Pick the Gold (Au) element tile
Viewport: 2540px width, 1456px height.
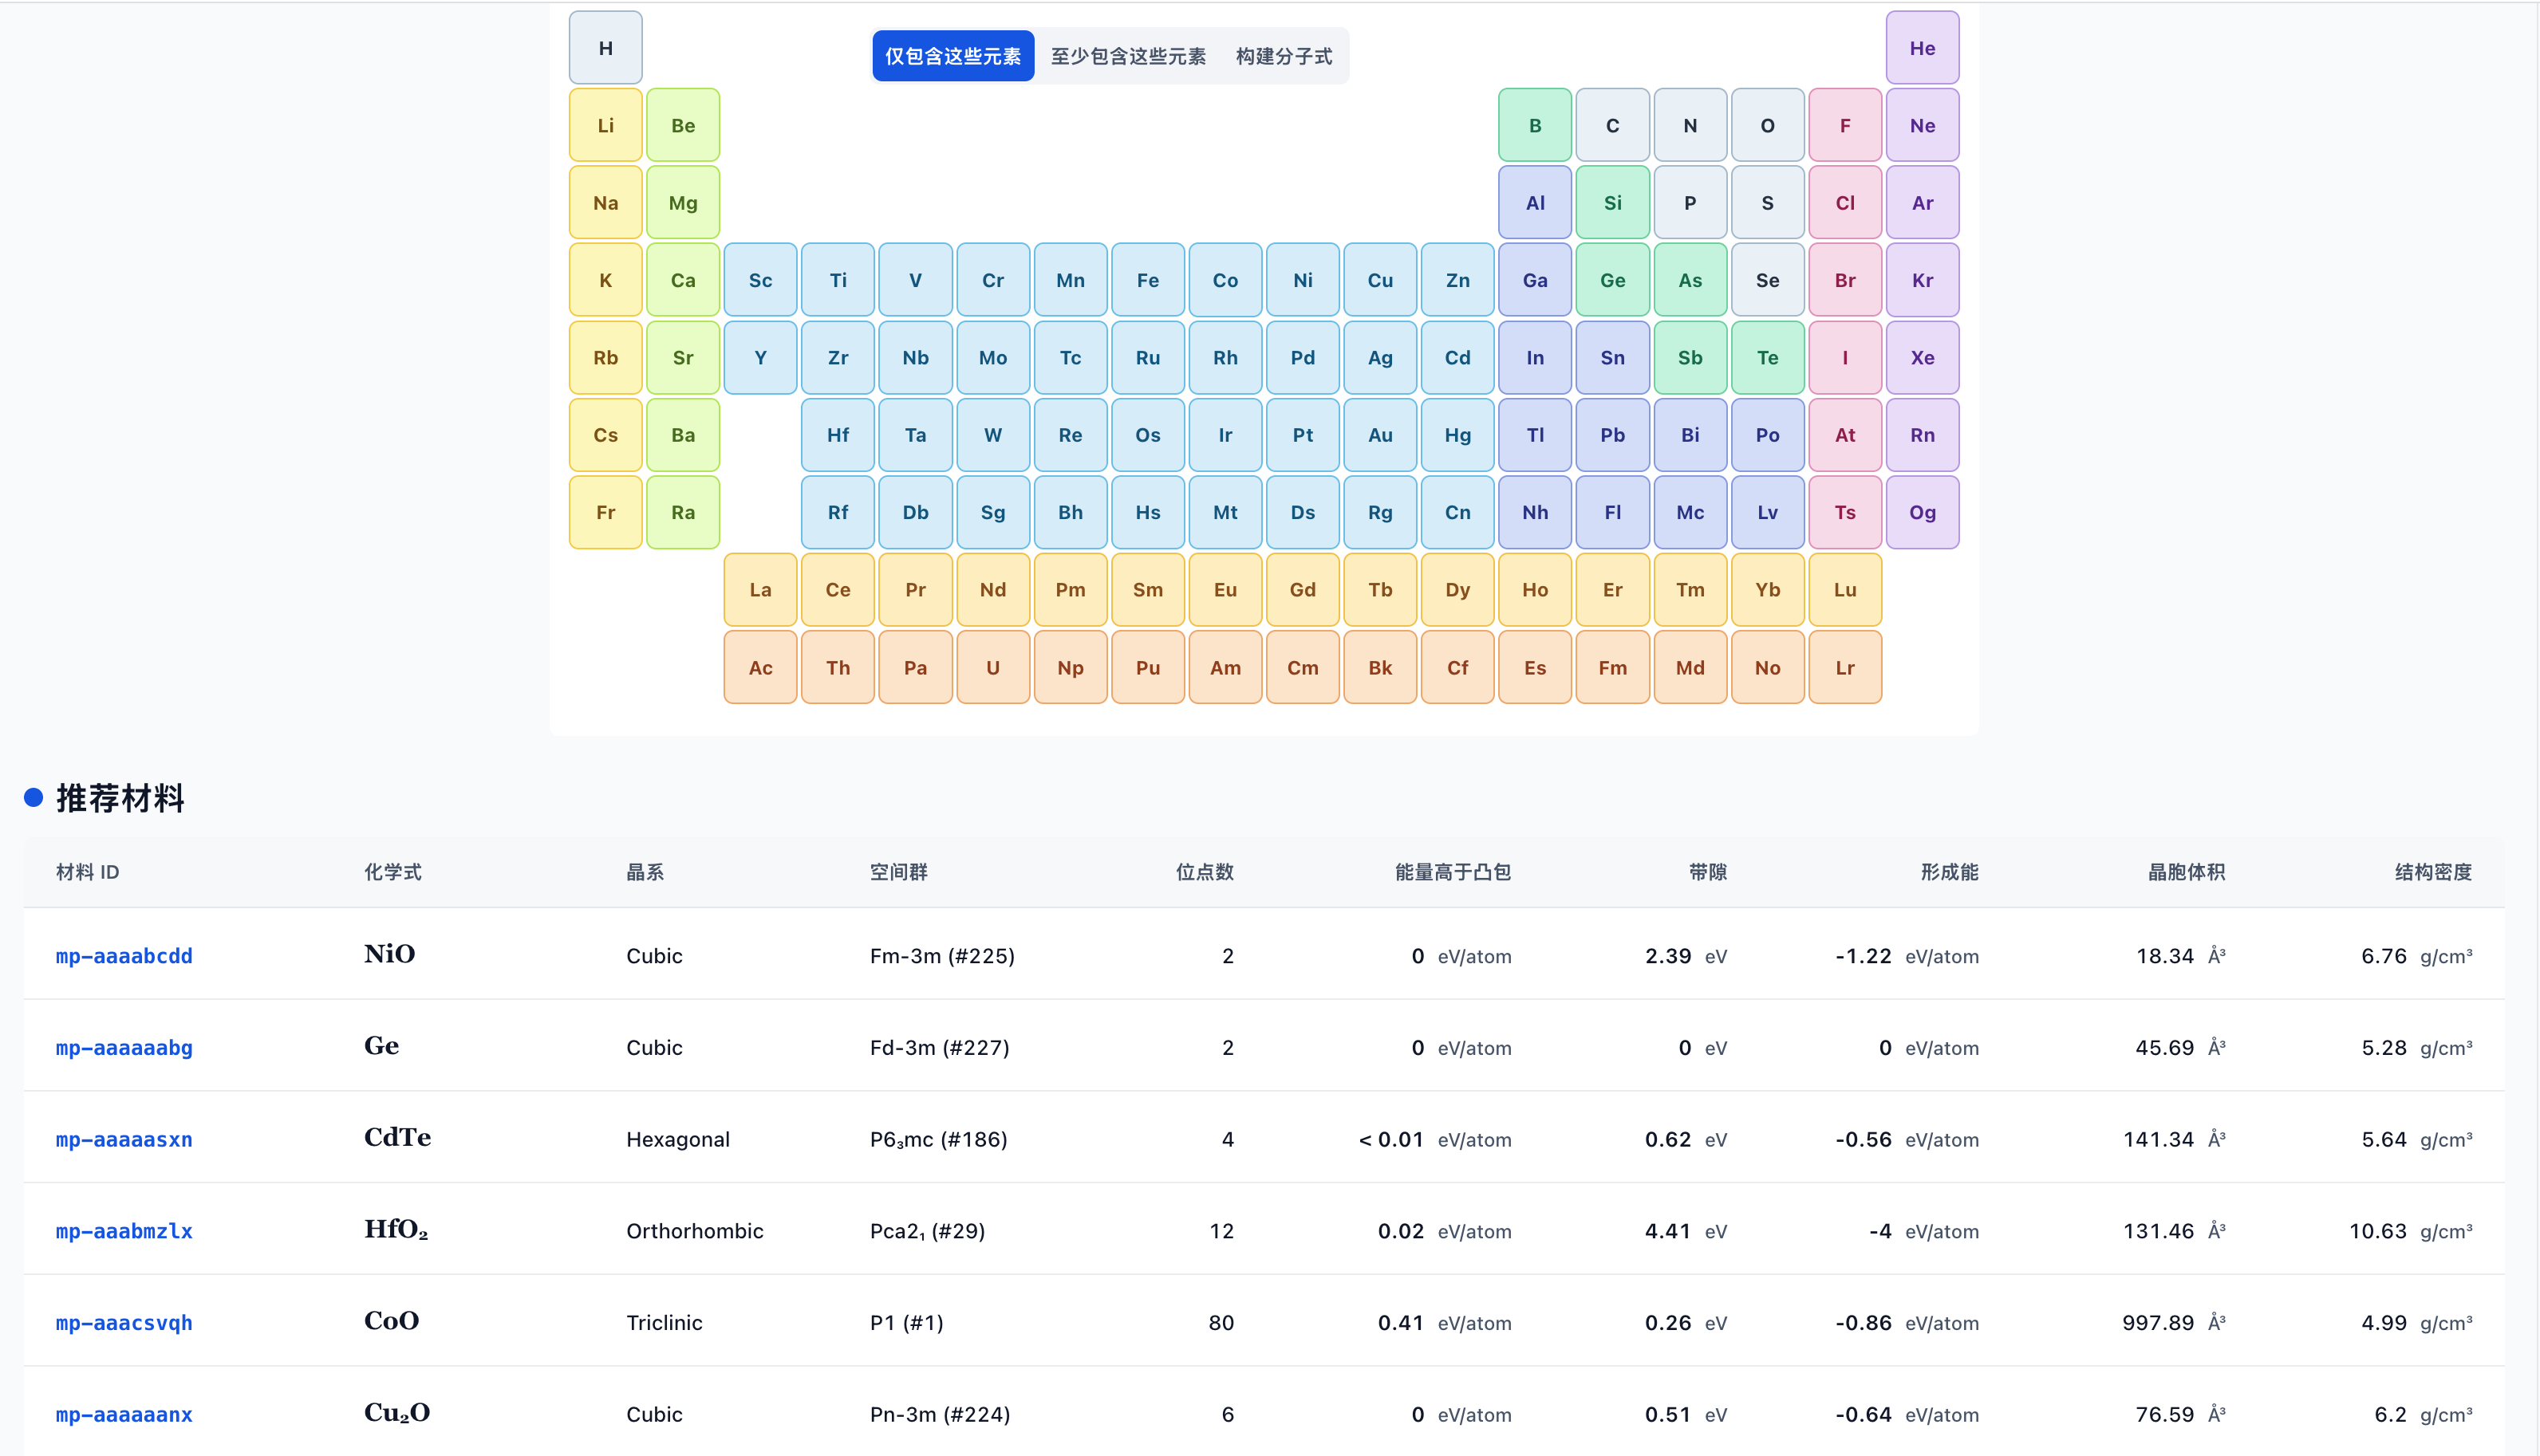[1379, 435]
